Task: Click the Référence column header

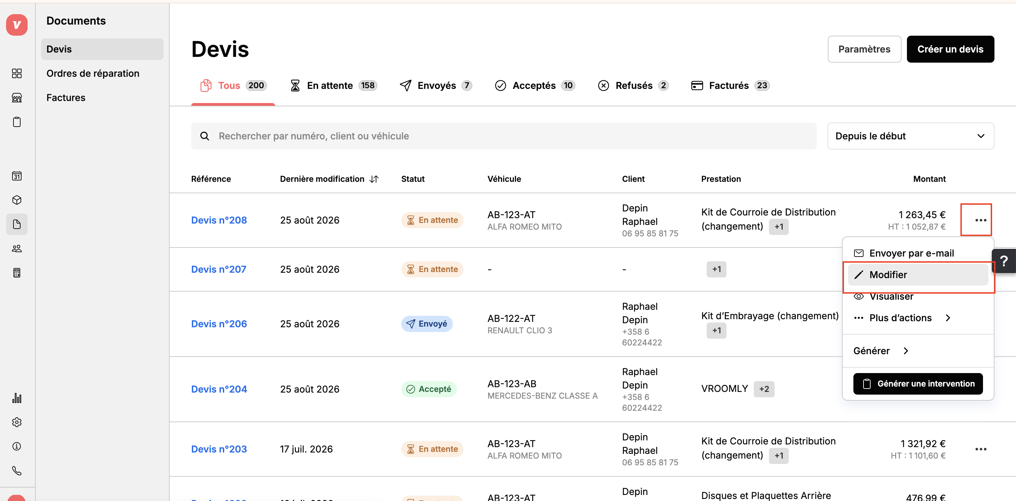Action: tap(211, 179)
